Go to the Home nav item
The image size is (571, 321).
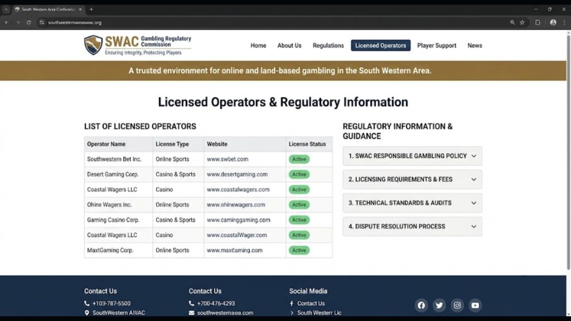click(258, 46)
